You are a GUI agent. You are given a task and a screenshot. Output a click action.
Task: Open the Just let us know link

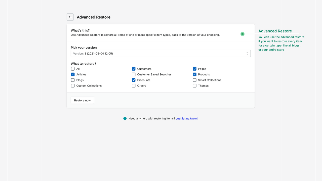pos(187,118)
